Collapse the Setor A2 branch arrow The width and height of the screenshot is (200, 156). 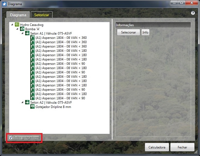click(x=22, y=103)
